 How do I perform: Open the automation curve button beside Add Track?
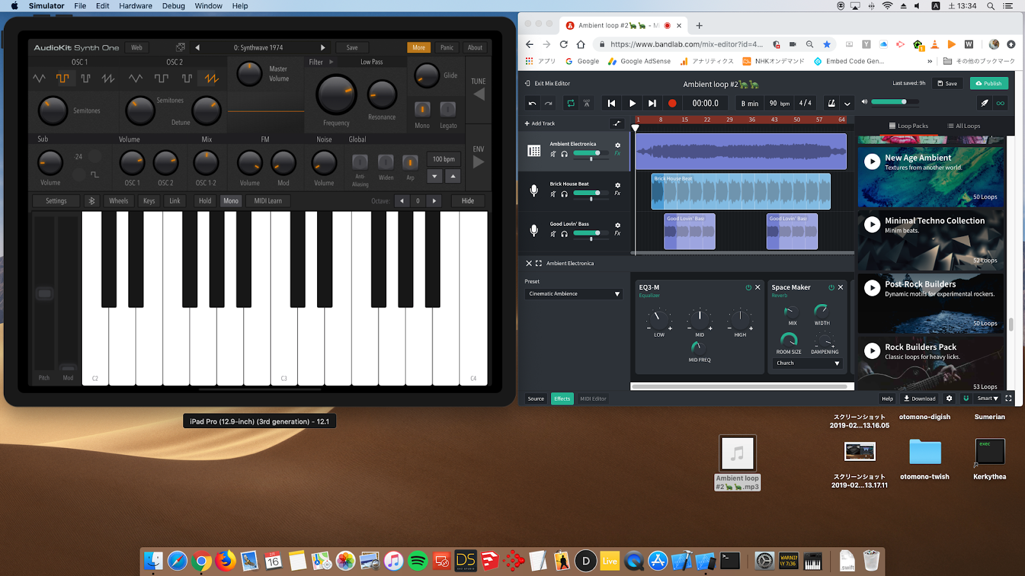pyautogui.click(x=618, y=124)
